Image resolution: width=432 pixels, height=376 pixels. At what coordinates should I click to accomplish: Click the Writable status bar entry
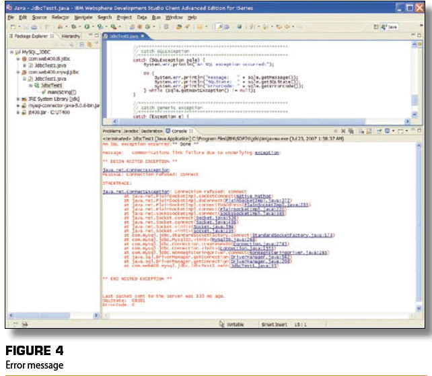(235, 325)
